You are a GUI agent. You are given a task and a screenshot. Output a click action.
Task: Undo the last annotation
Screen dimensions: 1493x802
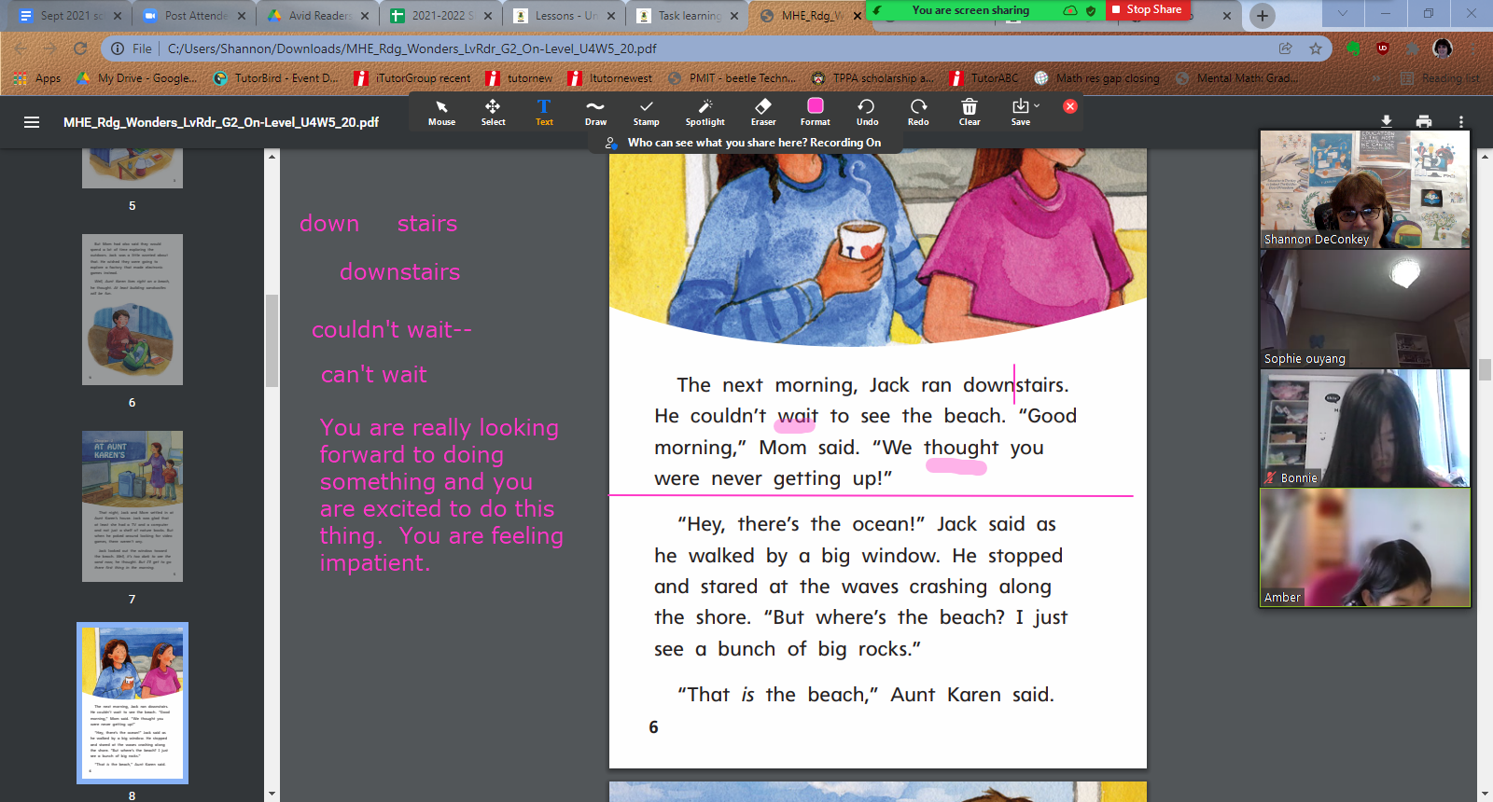click(867, 112)
